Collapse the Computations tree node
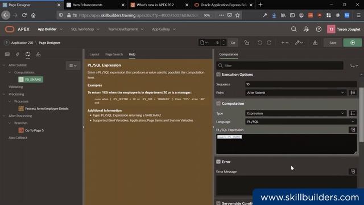 10,72
